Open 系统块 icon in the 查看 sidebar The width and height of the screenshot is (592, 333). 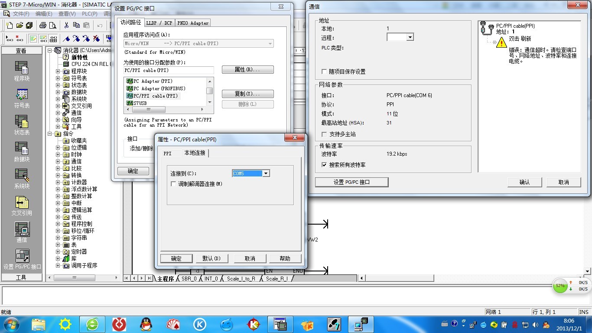22,175
